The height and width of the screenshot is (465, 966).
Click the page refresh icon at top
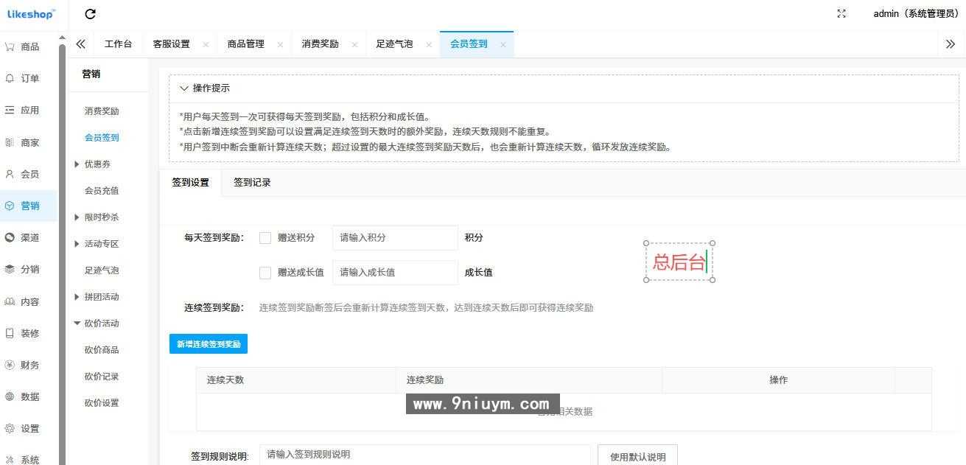(90, 13)
